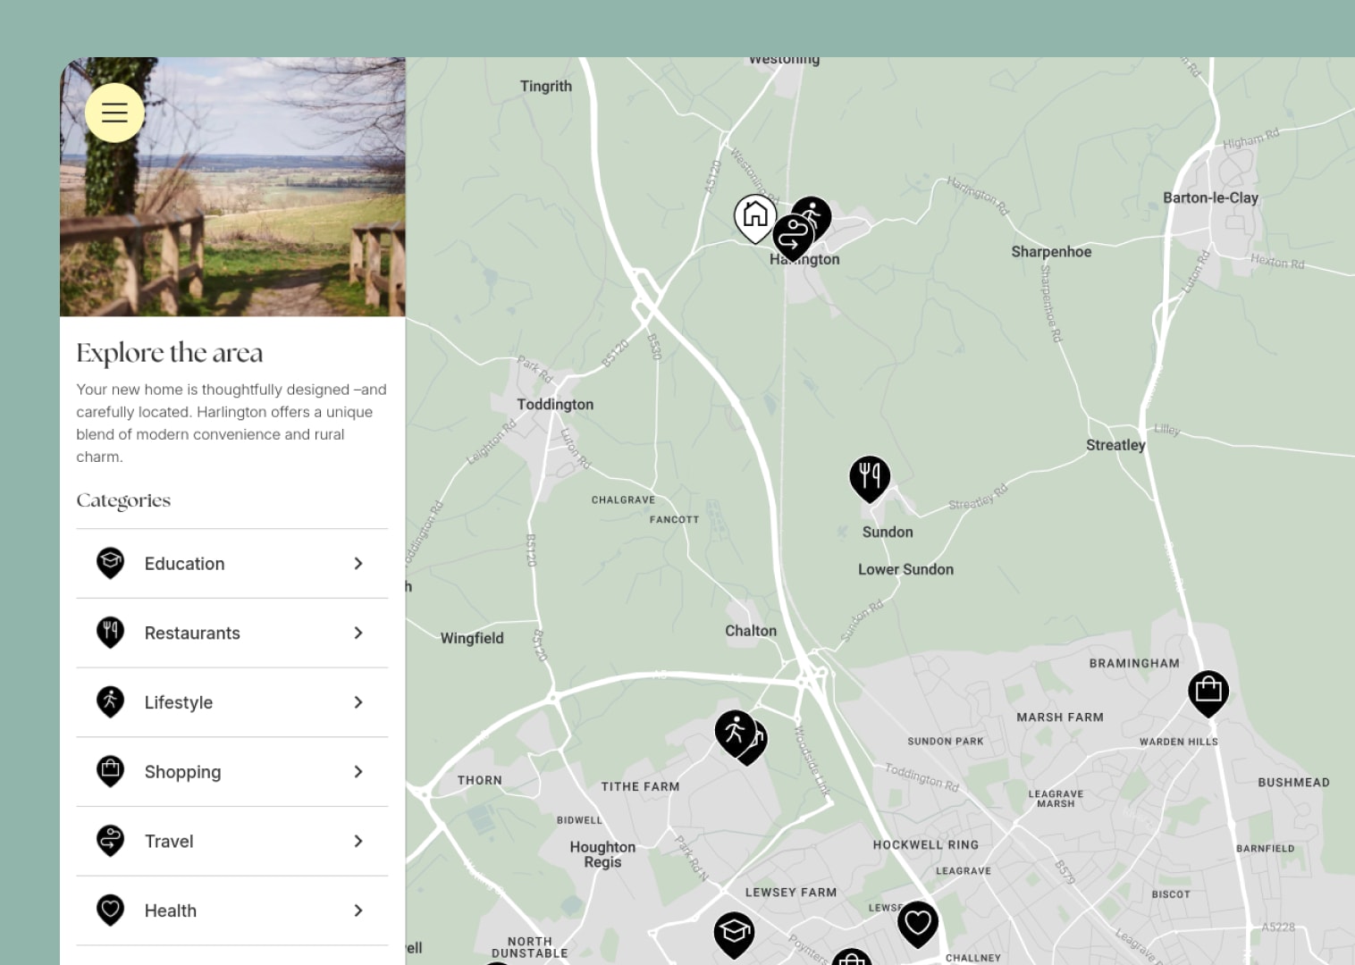Click the lifestyle pin near Tithe Farm

point(734,731)
